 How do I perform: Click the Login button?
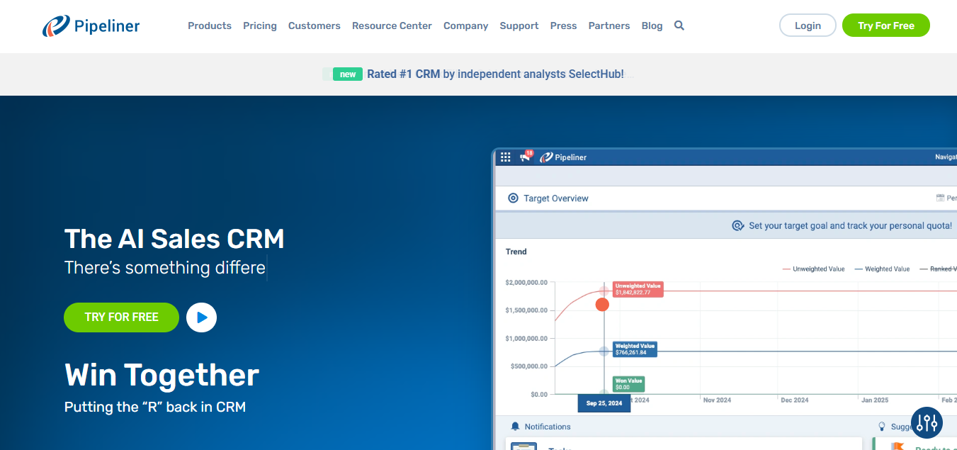click(808, 26)
